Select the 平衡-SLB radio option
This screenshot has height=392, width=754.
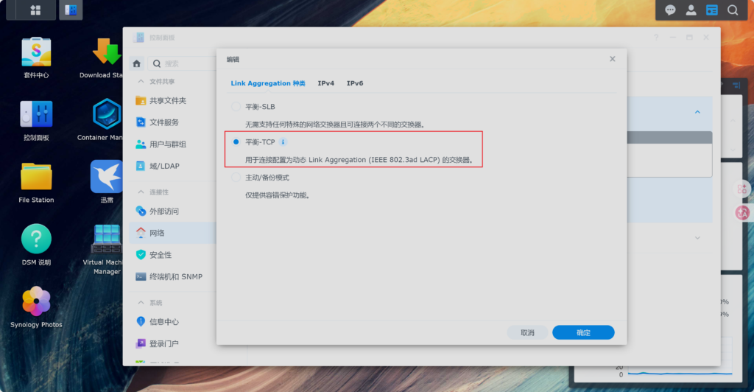point(236,107)
